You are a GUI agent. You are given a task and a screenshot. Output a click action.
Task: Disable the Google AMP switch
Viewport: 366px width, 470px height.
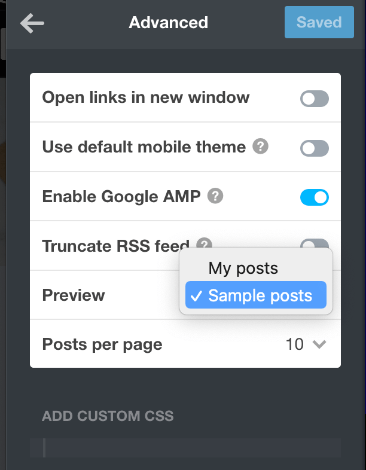coord(314,197)
